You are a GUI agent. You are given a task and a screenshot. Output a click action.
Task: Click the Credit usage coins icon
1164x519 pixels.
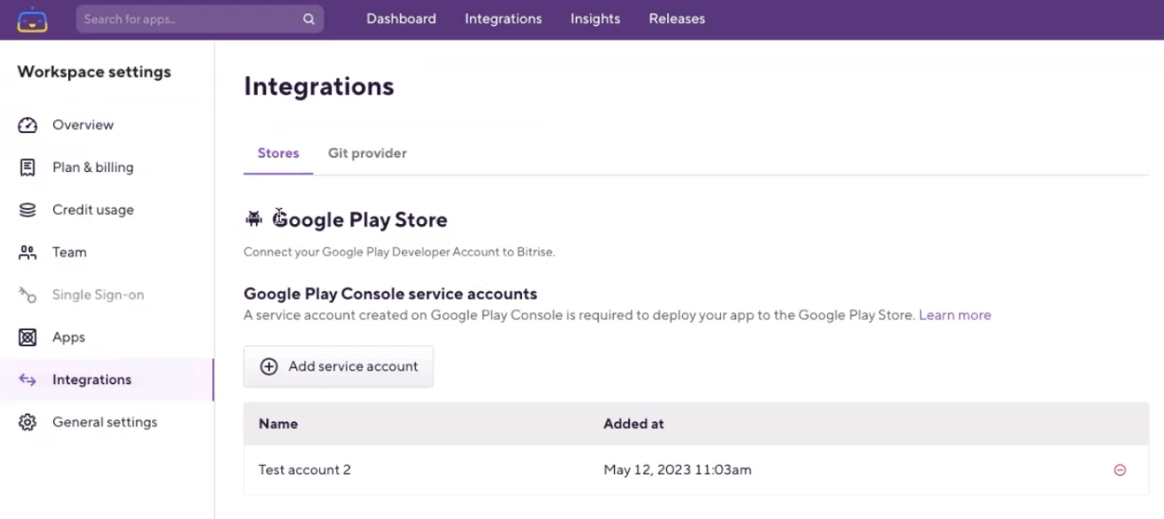[28, 210]
